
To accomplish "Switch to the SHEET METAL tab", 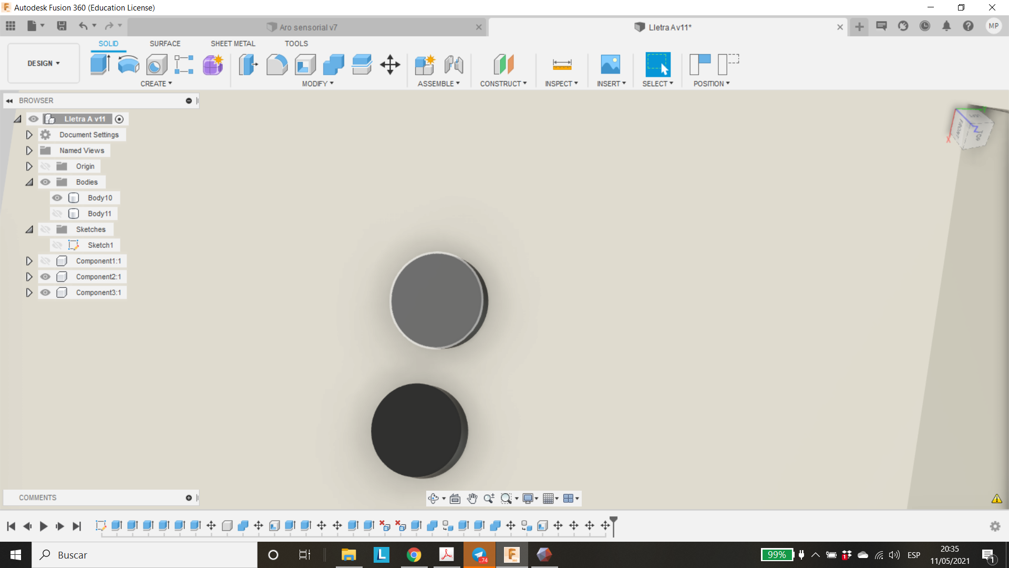I will [233, 44].
